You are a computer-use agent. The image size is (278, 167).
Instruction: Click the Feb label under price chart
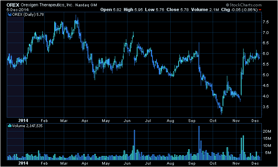[44, 121]
